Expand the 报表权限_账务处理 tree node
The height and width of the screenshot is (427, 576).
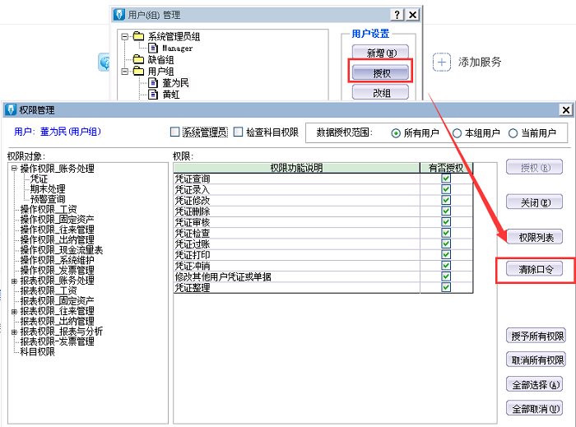click(x=14, y=281)
